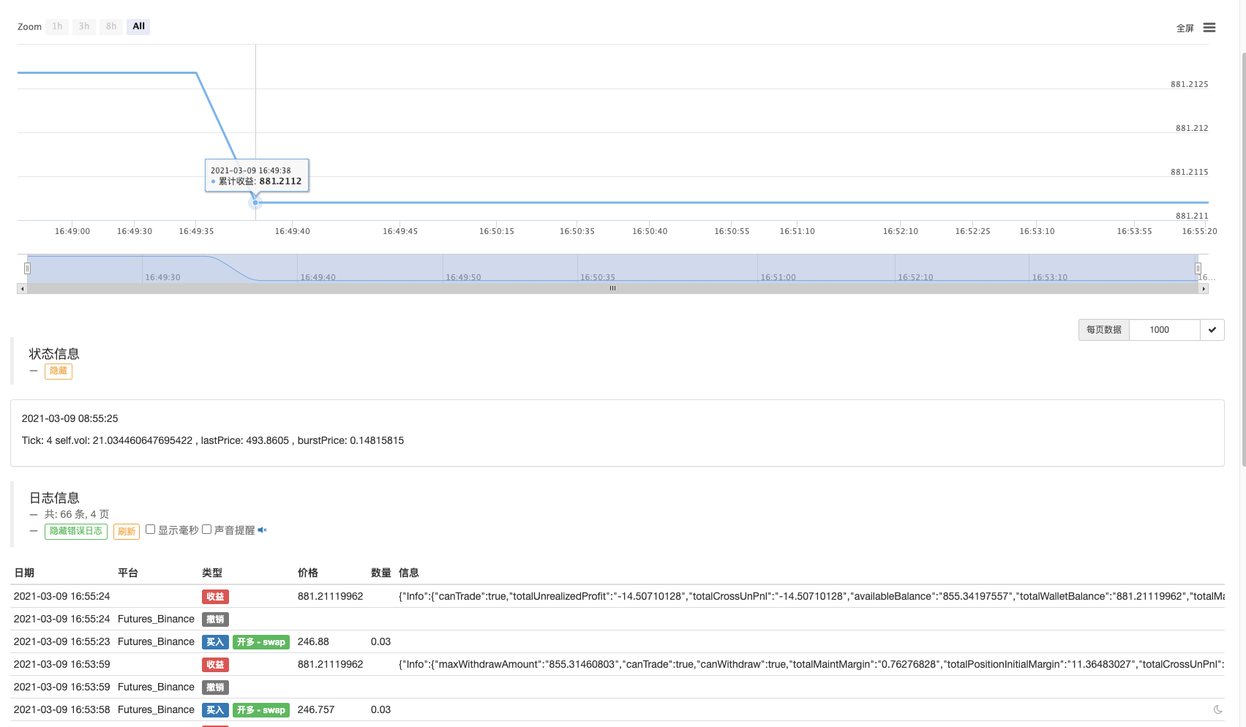Collapse the 状态信息 section dash
Screen dimensions: 1246x727
pos(34,371)
